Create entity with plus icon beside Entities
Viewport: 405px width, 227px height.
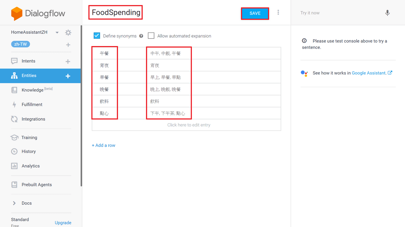click(68, 76)
